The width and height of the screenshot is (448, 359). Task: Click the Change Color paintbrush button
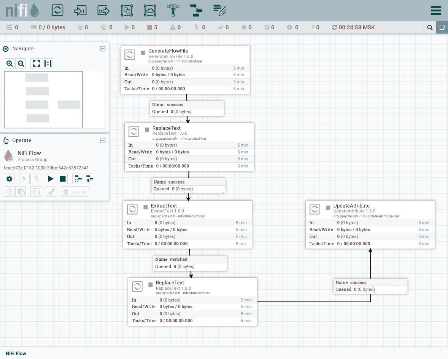[x=51, y=191]
